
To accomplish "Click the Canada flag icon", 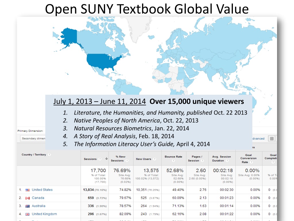I will [27, 198].
